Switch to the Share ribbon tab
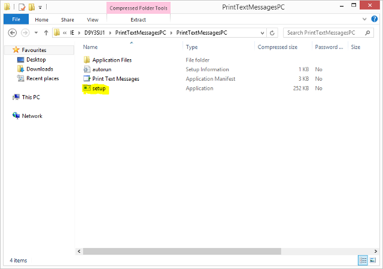 point(68,20)
